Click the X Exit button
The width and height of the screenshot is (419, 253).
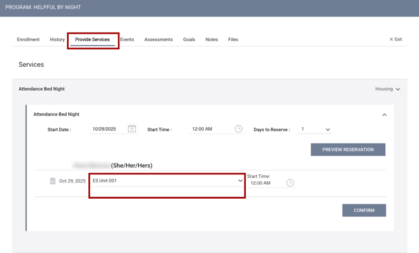pyautogui.click(x=395, y=39)
